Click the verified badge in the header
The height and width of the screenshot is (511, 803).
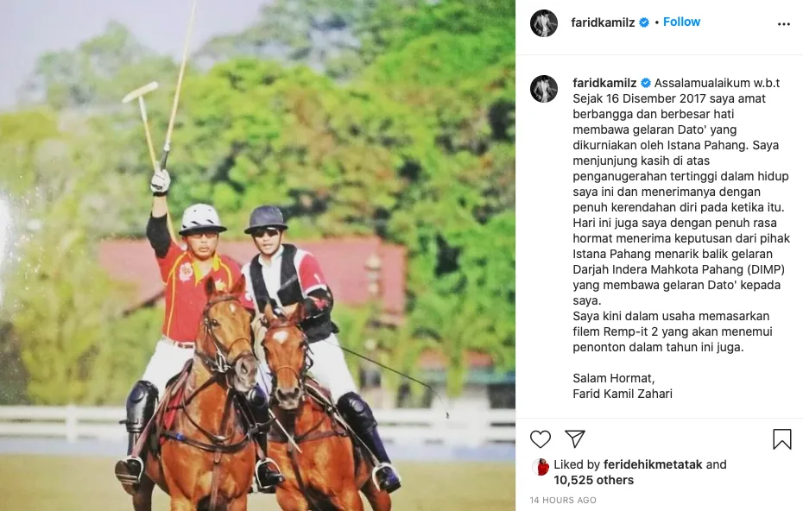[x=644, y=22]
